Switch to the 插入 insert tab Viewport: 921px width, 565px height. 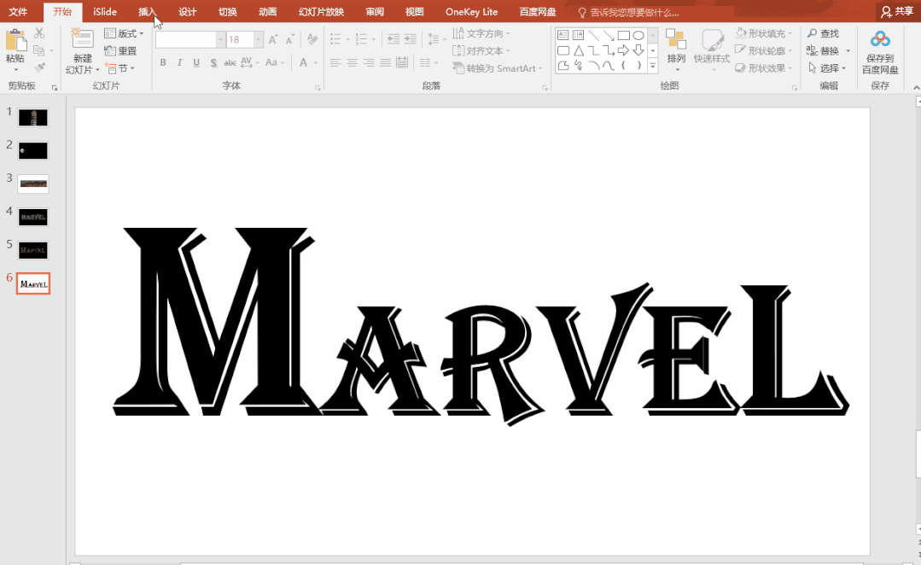[147, 12]
